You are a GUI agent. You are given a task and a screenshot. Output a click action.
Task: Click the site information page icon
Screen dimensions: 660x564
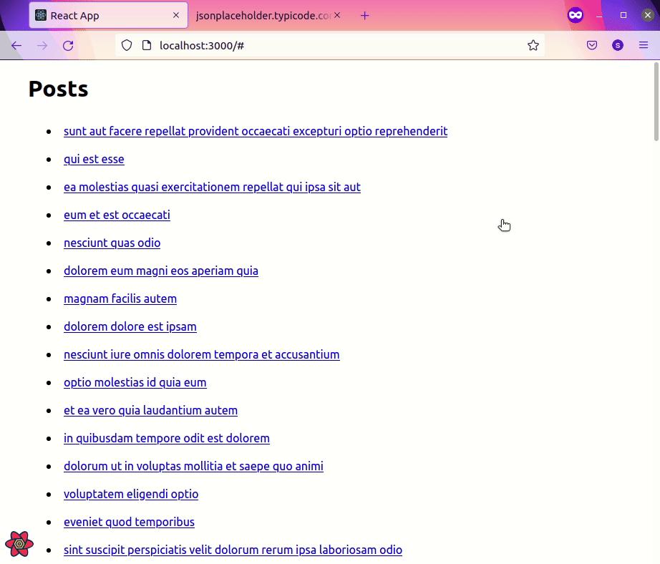coord(147,46)
